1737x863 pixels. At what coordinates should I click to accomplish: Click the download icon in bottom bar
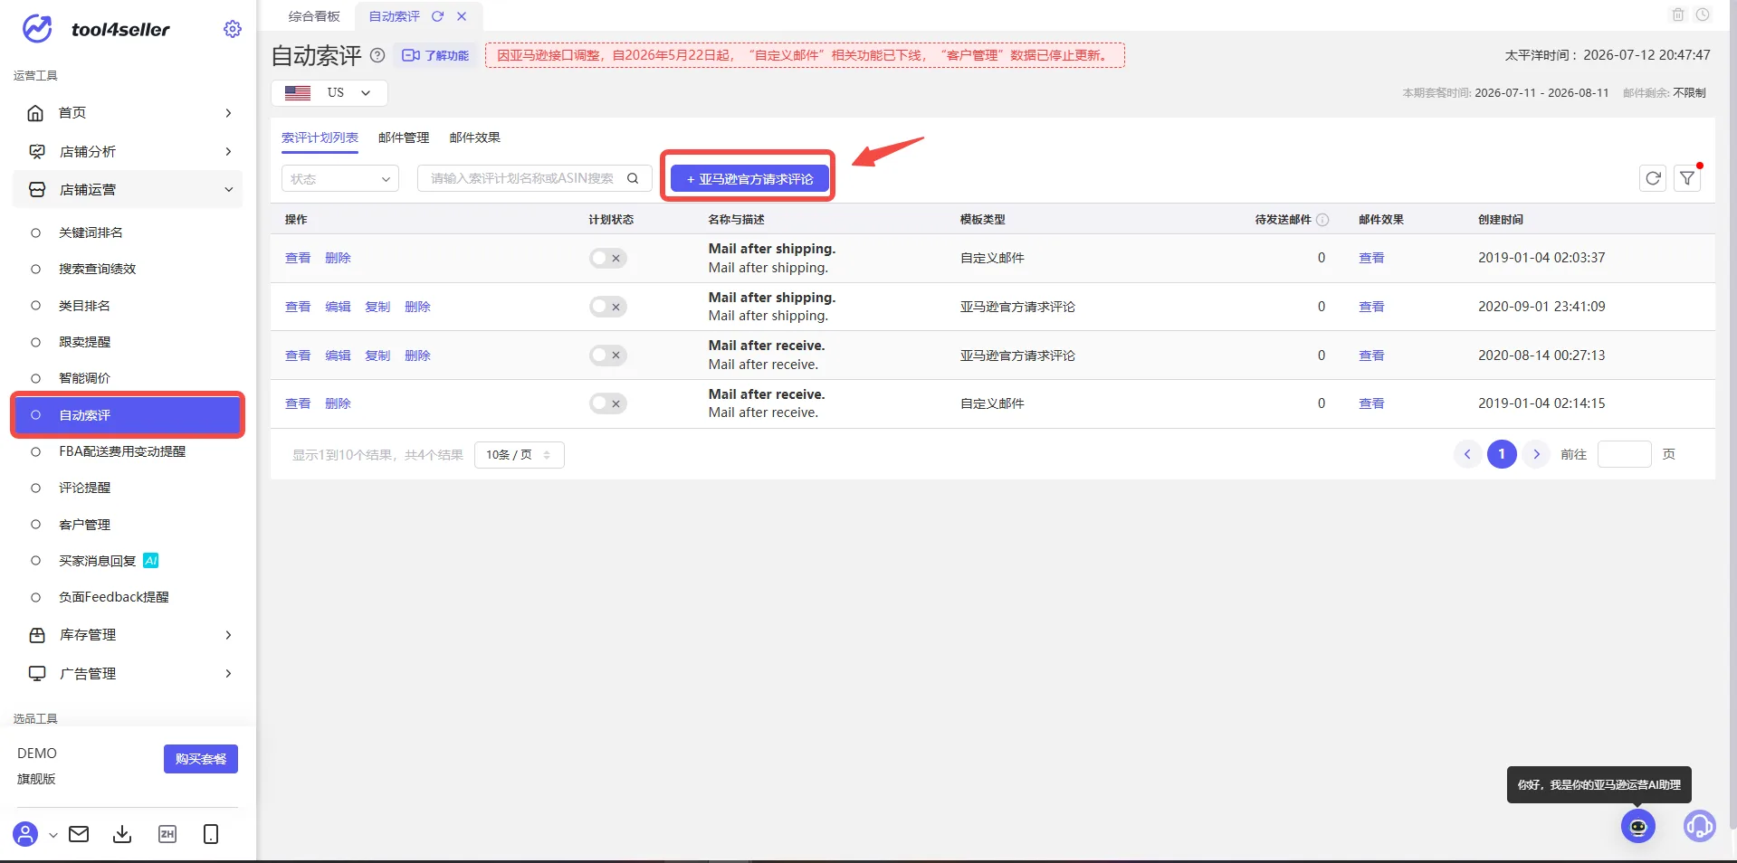coord(122,834)
